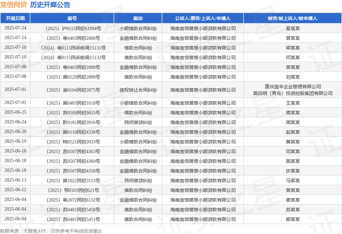Click the 公诉人/原告/上诉人/申请人 column header
The image size is (342, 234).
click(x=203, y=18)
